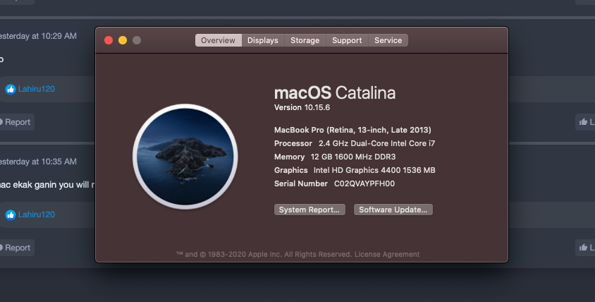Screen dimensions: 595x302
Task: Click the Yesterday at 10:29 AM timestamp
Action: click(x=38, y=36)
